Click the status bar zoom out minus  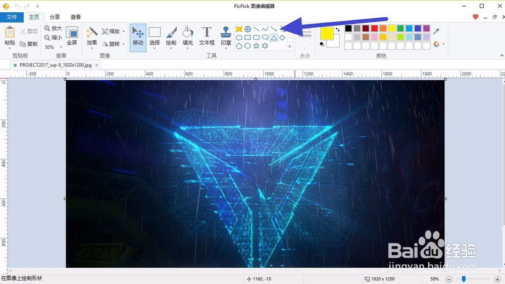click(x=449, y=279)
